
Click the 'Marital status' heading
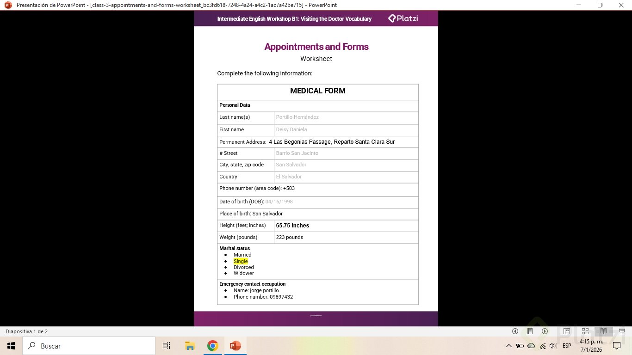click(235, 248)
